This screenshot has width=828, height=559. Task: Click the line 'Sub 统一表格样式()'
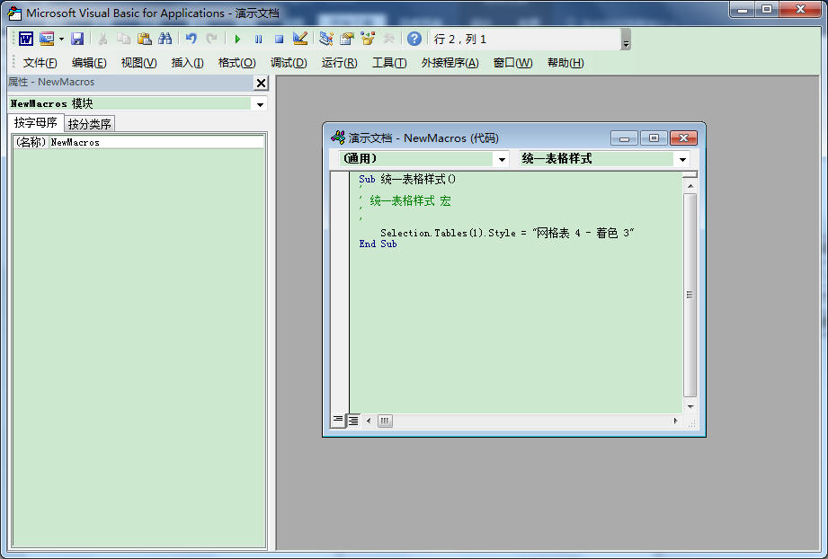point(407,180)
